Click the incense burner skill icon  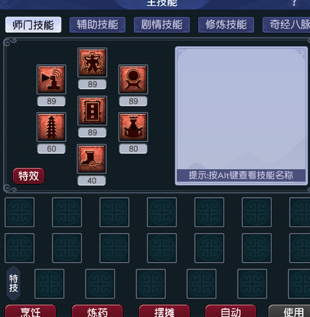(x=133, y=127)
